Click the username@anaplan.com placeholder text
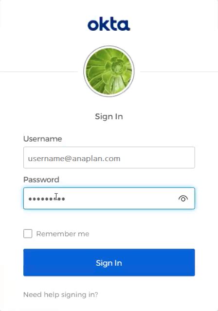Image resolution: width=218 pixels, height=311 pixels. point(74,159)
